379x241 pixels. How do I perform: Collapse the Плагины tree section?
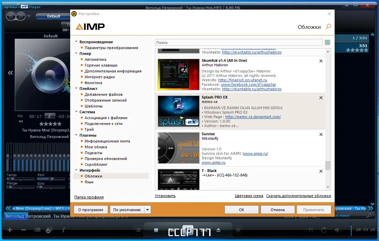pyautogui.click(x=76, y=135)
